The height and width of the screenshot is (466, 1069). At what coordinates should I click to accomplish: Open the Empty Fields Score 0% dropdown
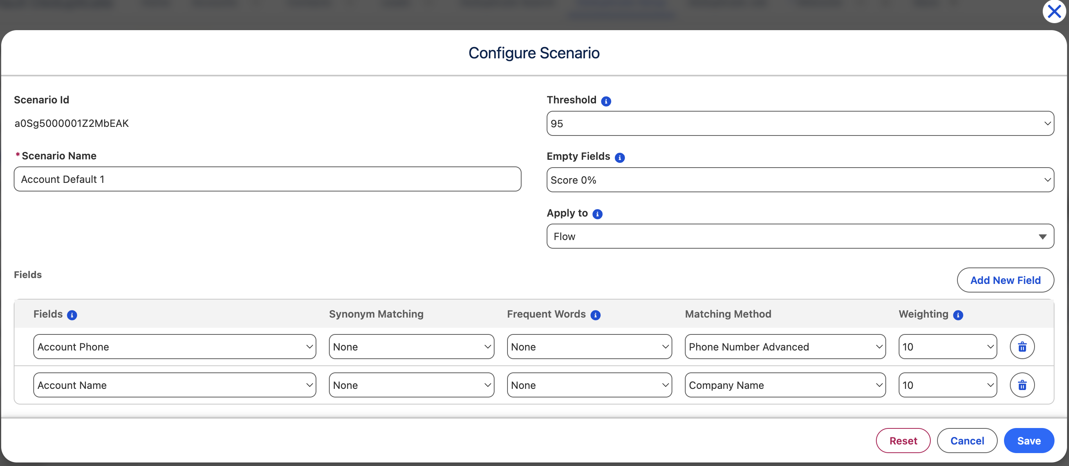[800, 180]
